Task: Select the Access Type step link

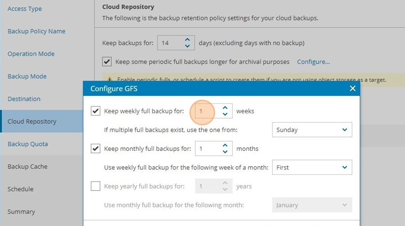Action: coord(25,9)
